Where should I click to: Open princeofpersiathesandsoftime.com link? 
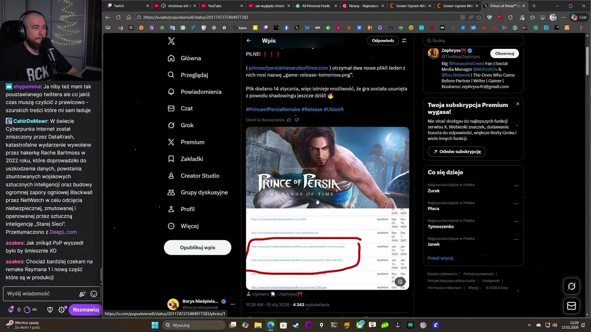[288, 68]
